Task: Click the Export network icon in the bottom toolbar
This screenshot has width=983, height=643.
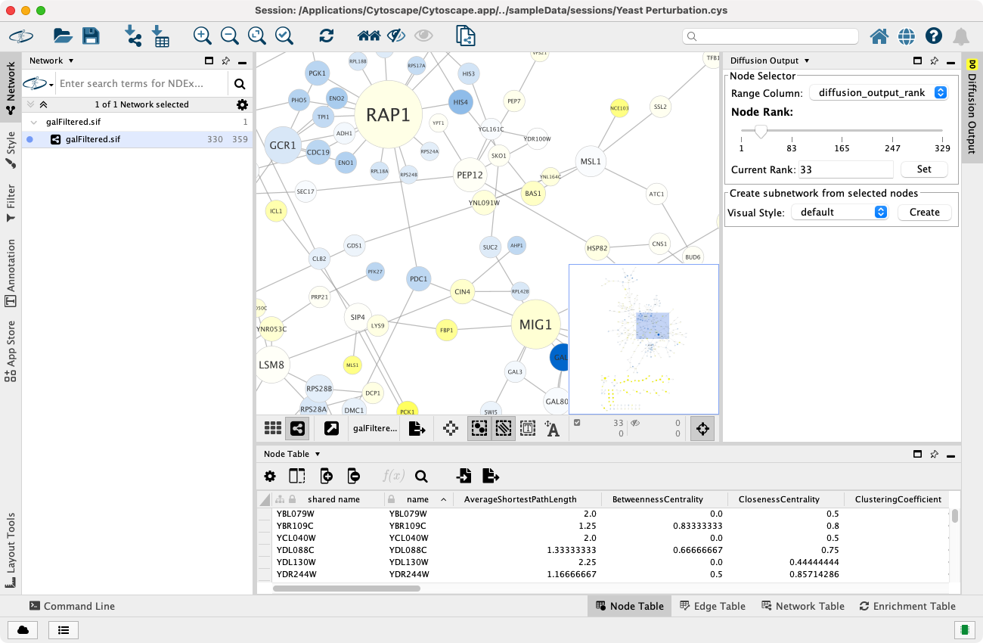Action: (x=417, y=428)
